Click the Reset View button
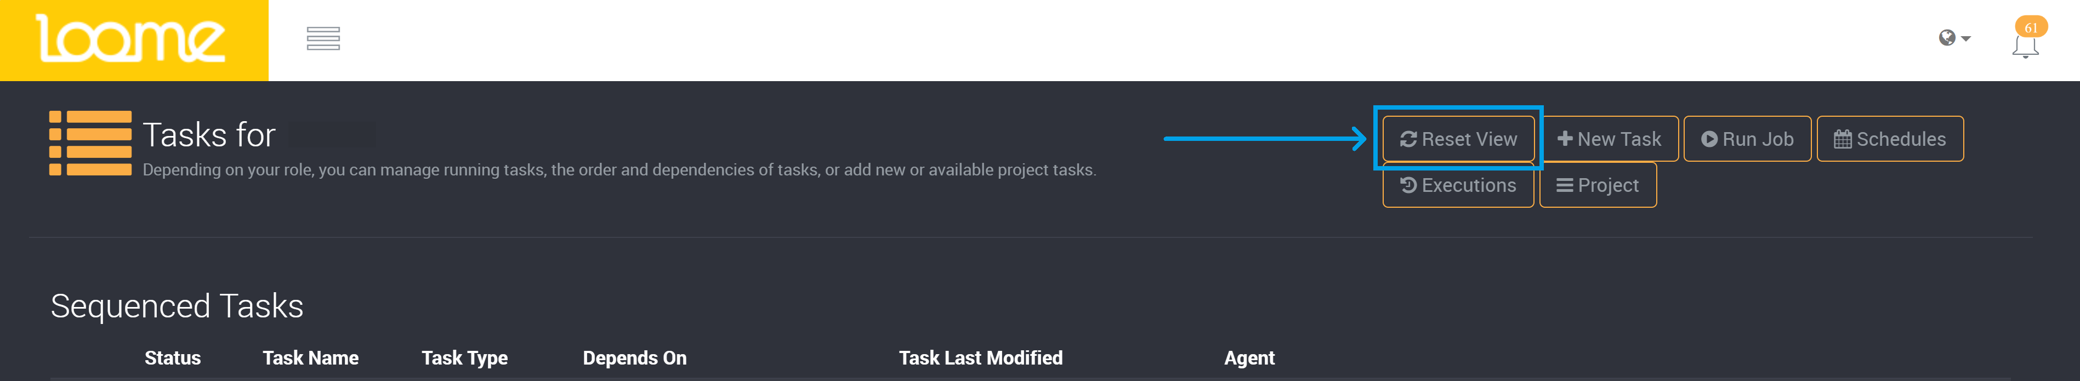The image size is (2080, 381). pos(1457,139)
